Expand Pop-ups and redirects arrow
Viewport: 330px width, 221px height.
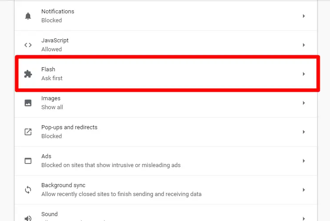tap(304, 132)
